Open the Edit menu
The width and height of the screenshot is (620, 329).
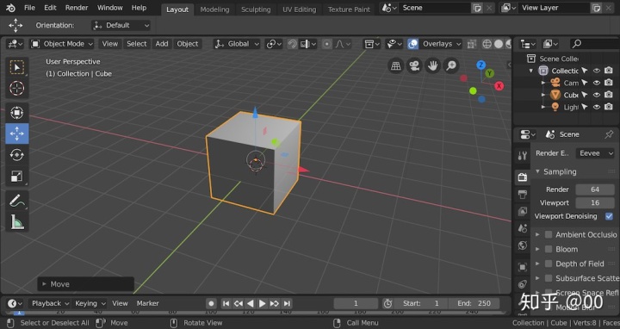pyautogui.click(x=50, y=8)
